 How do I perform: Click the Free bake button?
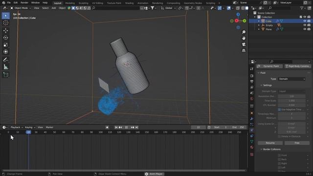point(297,143)
